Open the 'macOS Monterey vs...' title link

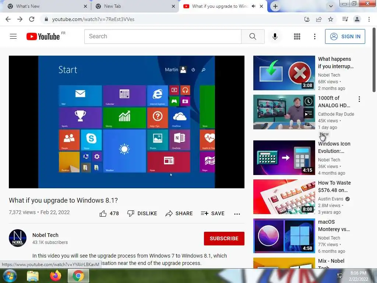pos(334,226)
